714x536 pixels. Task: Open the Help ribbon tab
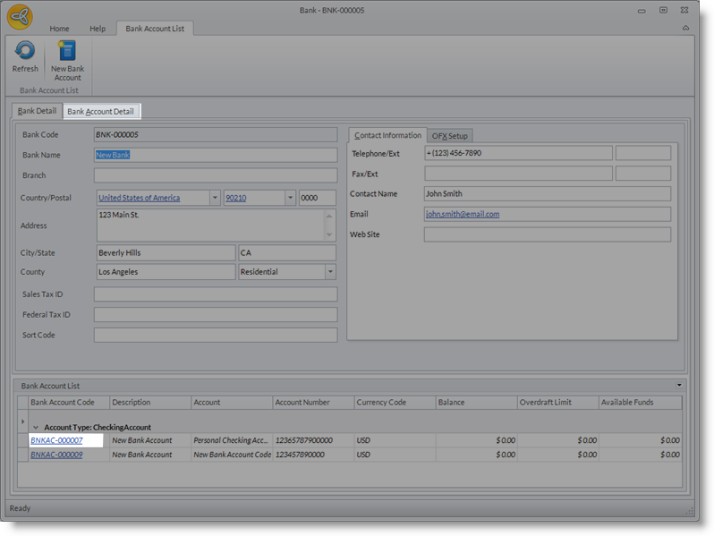pyautogui.click(x=98, y=29)
